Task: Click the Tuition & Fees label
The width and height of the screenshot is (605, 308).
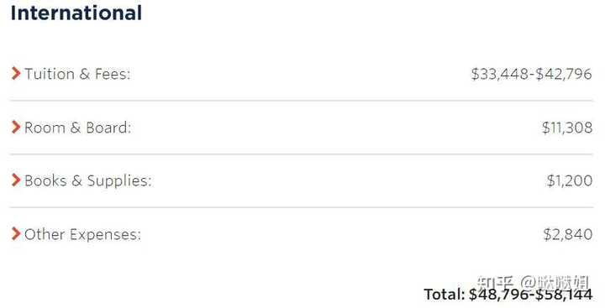Action: pyautogui.click(x=77, y=74)
